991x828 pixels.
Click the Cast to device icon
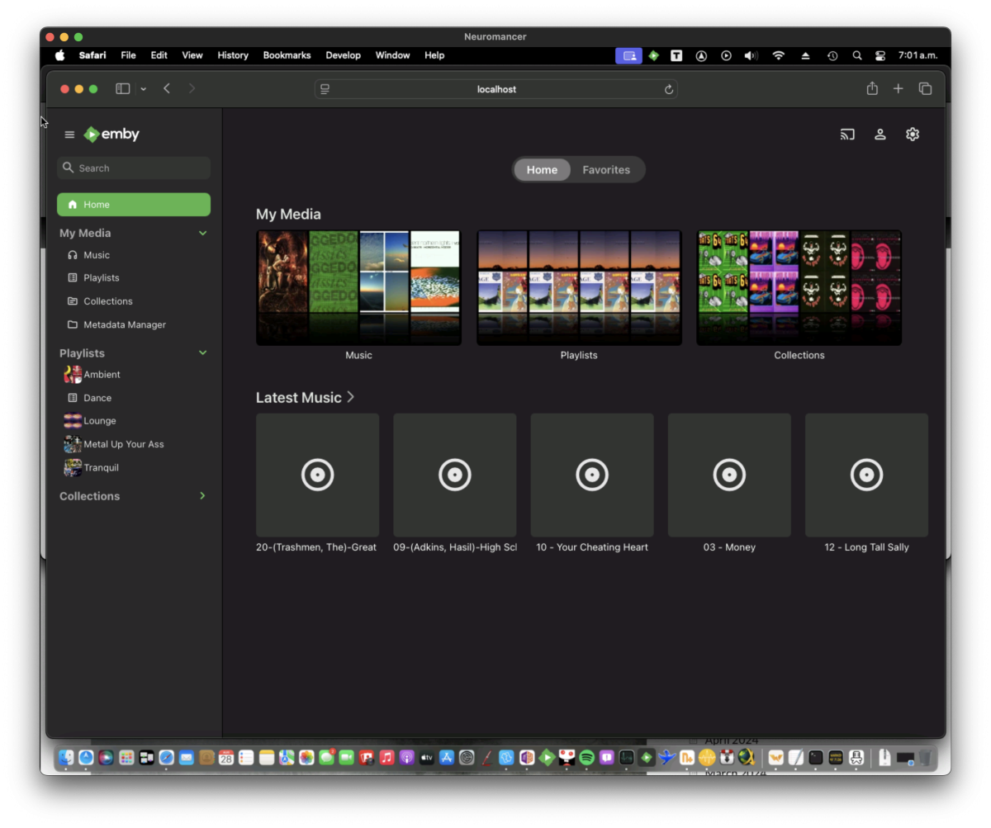click(x=847, y=135)
